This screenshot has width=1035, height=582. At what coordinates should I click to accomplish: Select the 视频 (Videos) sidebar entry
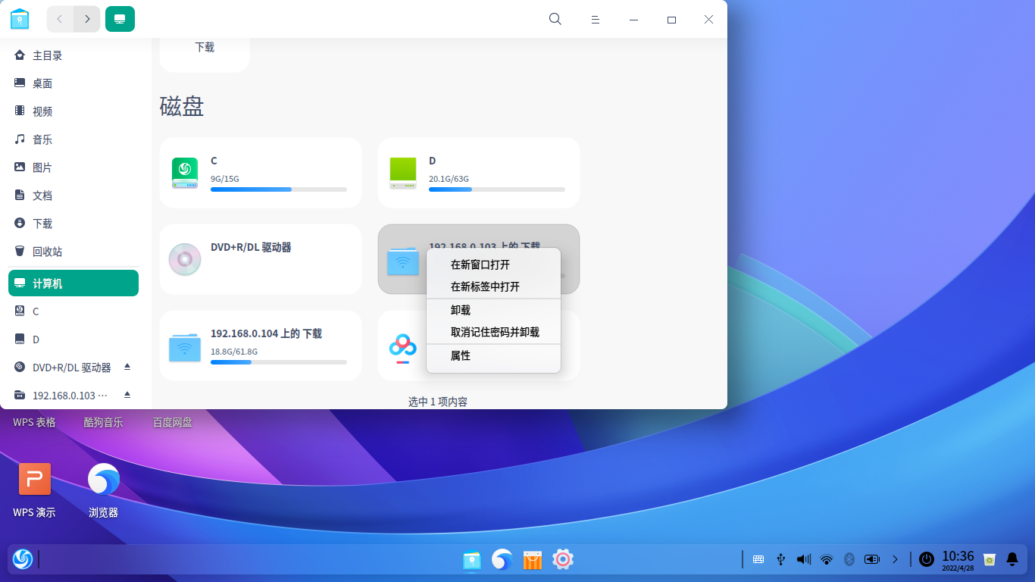tap(42, 111)
